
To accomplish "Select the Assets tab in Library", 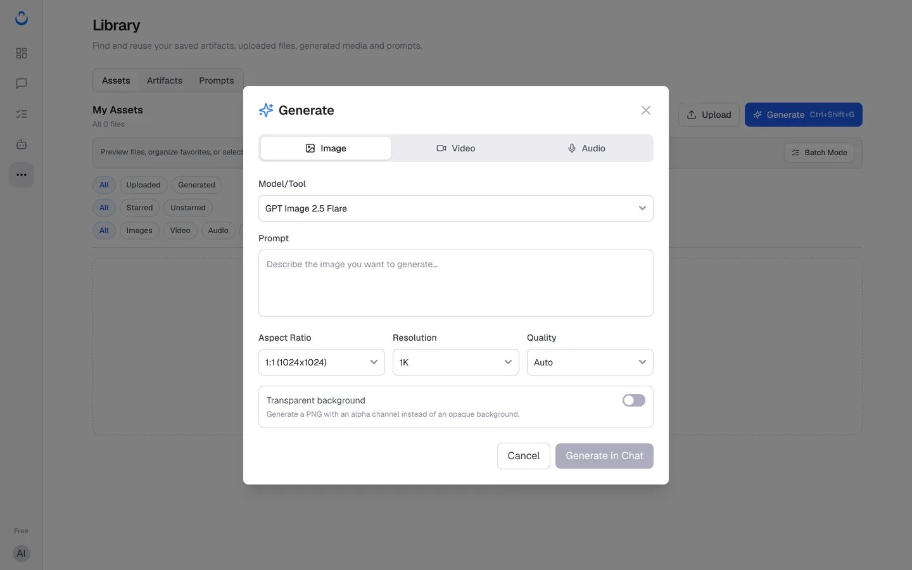I will pyautogui.click(x=116, y=80).
